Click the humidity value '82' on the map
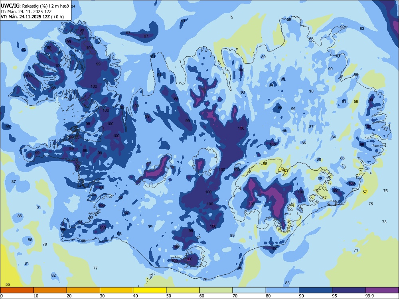Image resolution: width=399 pixels, height=299 pixels. coord(53,275)
